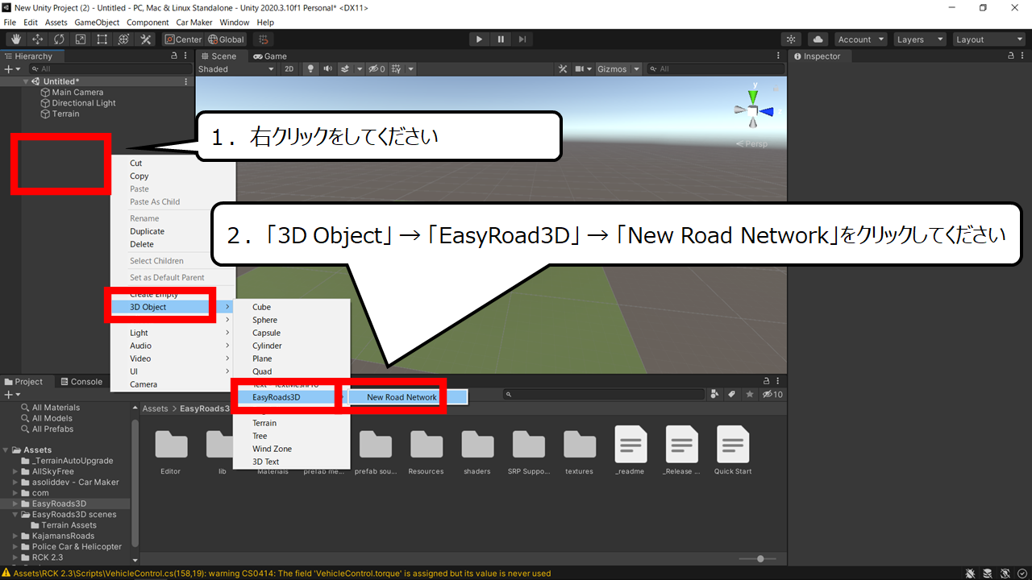Image resolution: width=1032 pixels, height=580 pixels.
Task: Open the Collab sun-shaped services icon
Action: click(x=791, y=39)
